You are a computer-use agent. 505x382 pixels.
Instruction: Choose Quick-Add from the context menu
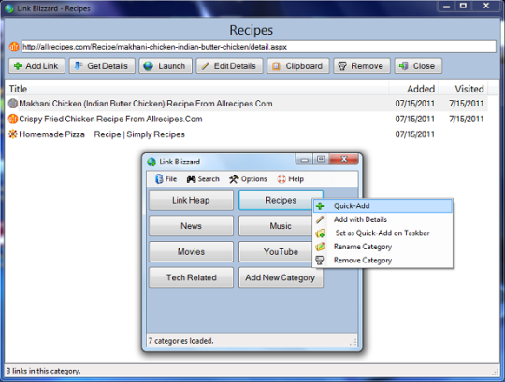pyautogui.click(x=382, y=206)
